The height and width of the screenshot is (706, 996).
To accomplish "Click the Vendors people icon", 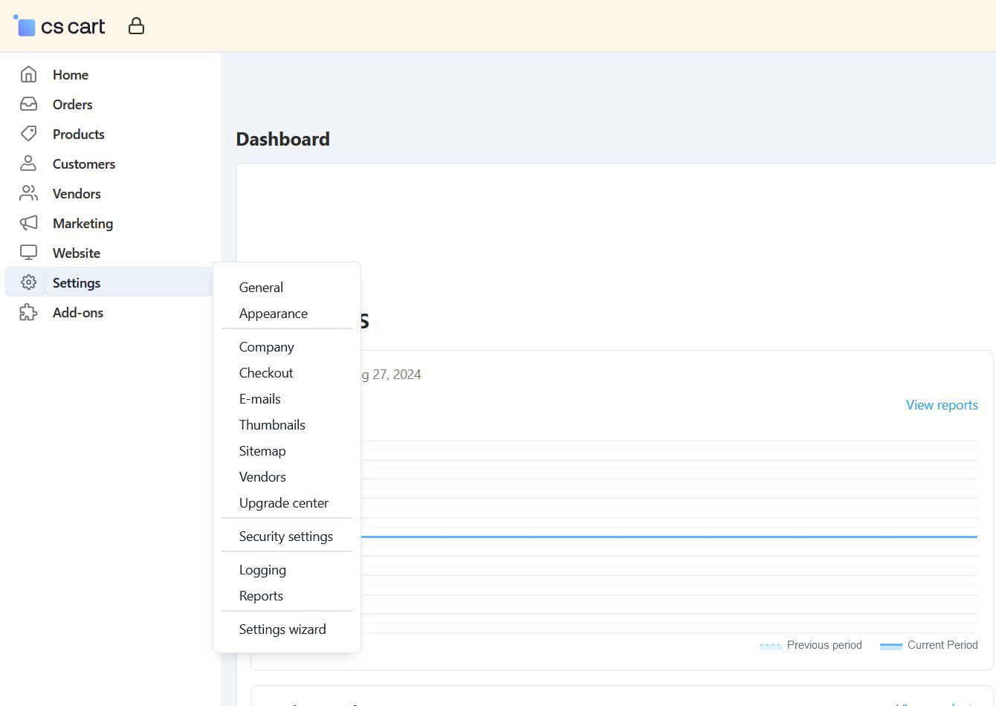I will pos(28,193).
